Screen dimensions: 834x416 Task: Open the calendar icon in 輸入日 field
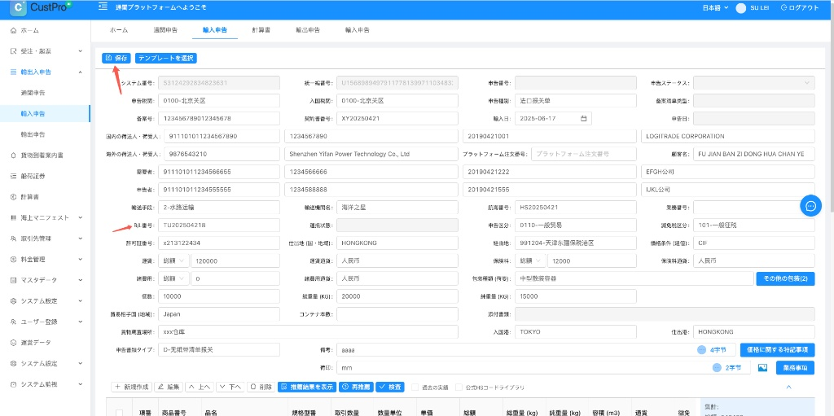583,118
